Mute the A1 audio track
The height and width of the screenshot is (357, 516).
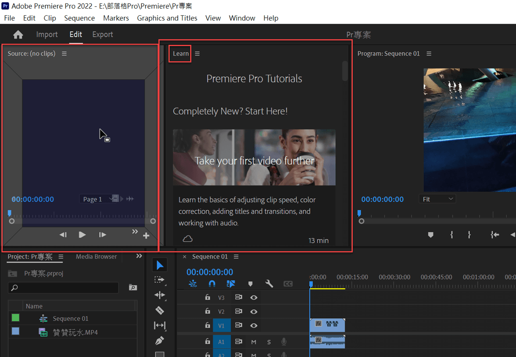254,342
